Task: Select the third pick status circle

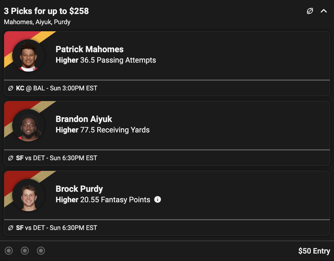Action: tap(41, 251)
